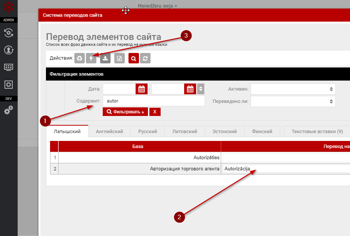Click the lightning bolt action icon
The height and width of the screenshot is (236, 350).
point(91,59)
